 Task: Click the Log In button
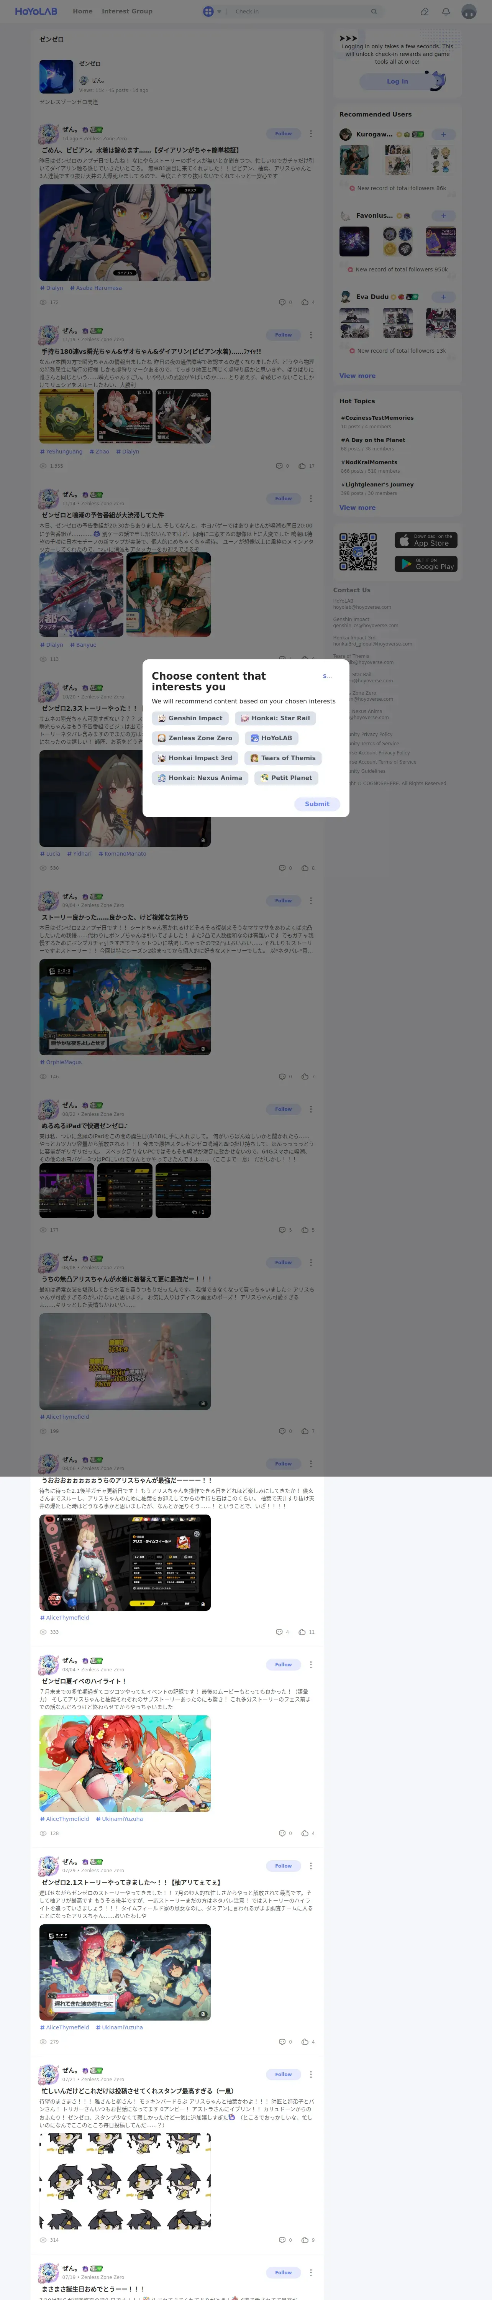397,81
